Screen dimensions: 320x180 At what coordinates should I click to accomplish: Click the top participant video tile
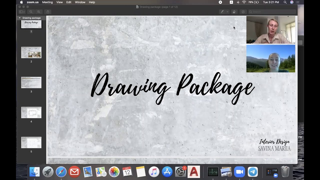(271, 30)
